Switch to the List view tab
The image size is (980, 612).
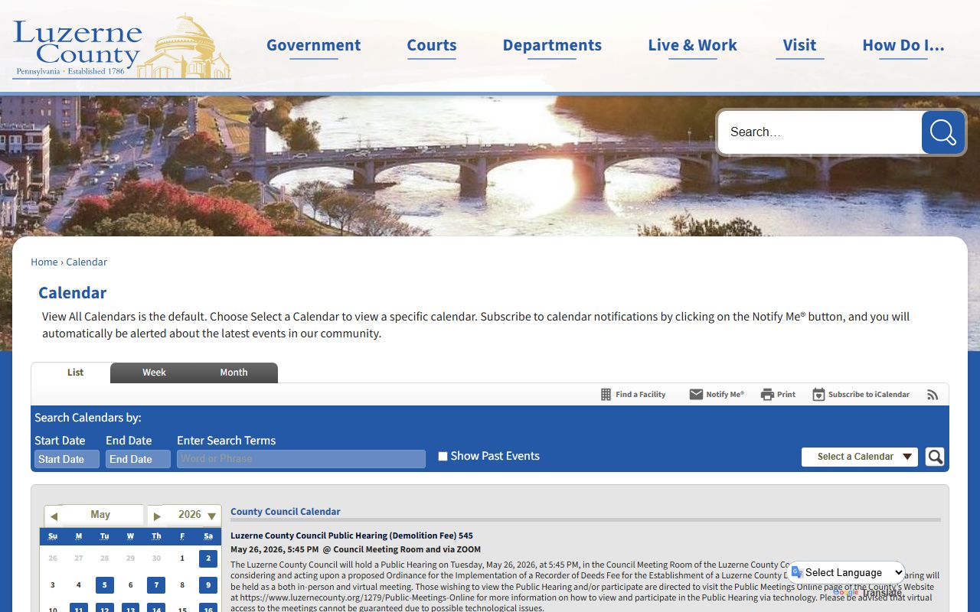(x=75, y=373)
